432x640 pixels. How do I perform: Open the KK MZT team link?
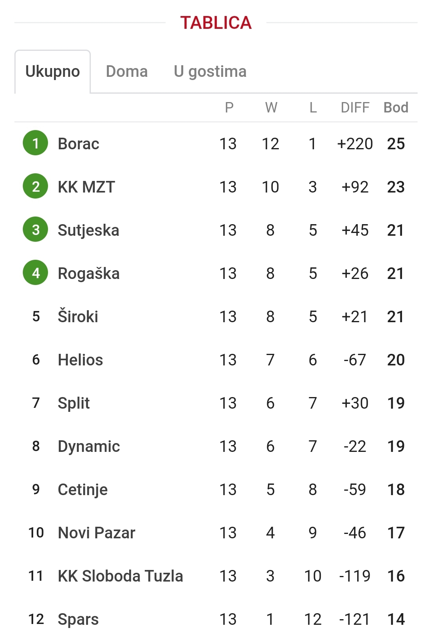point(86,187)
